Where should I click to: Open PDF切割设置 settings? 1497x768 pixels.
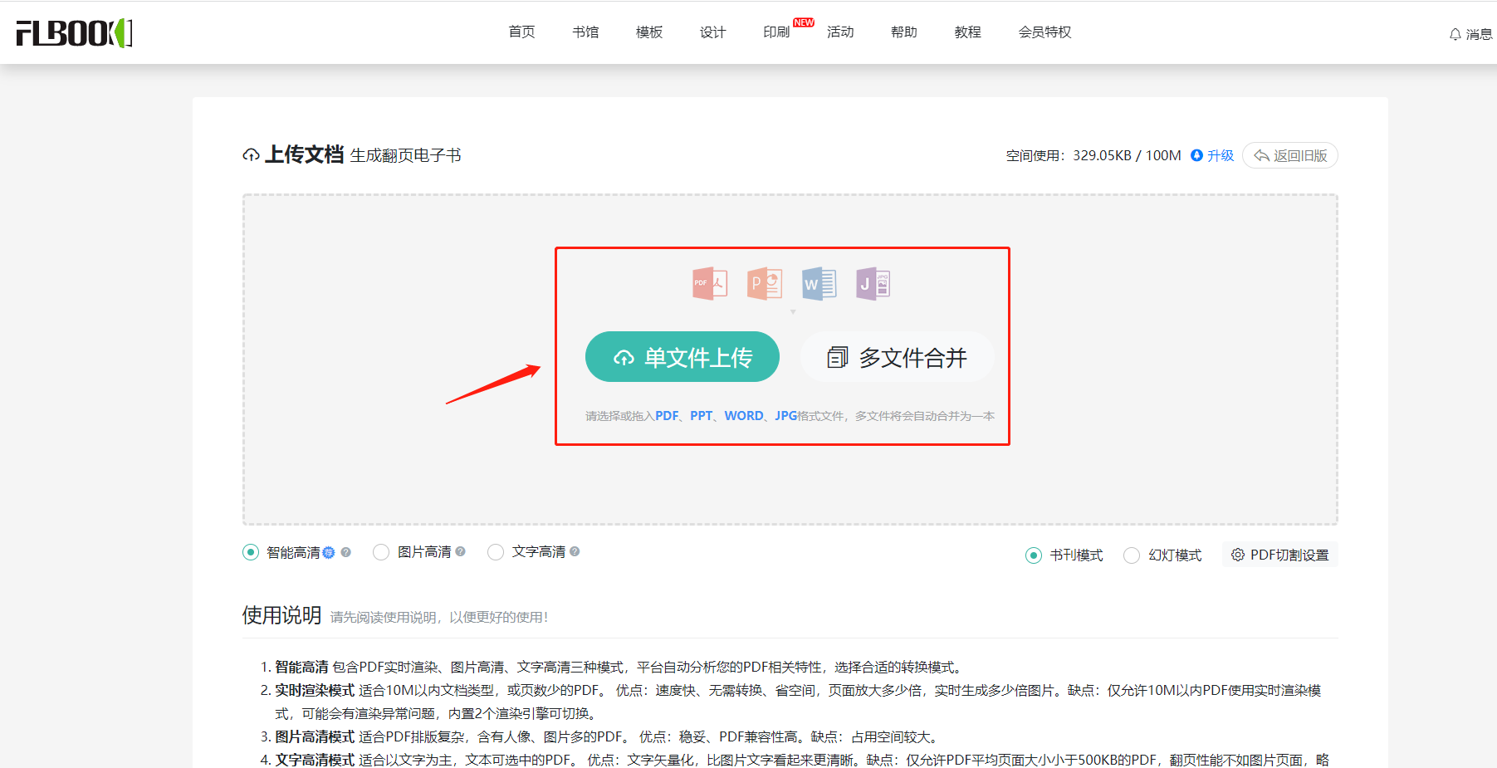pyautogui.click(x=1279, y=555)
